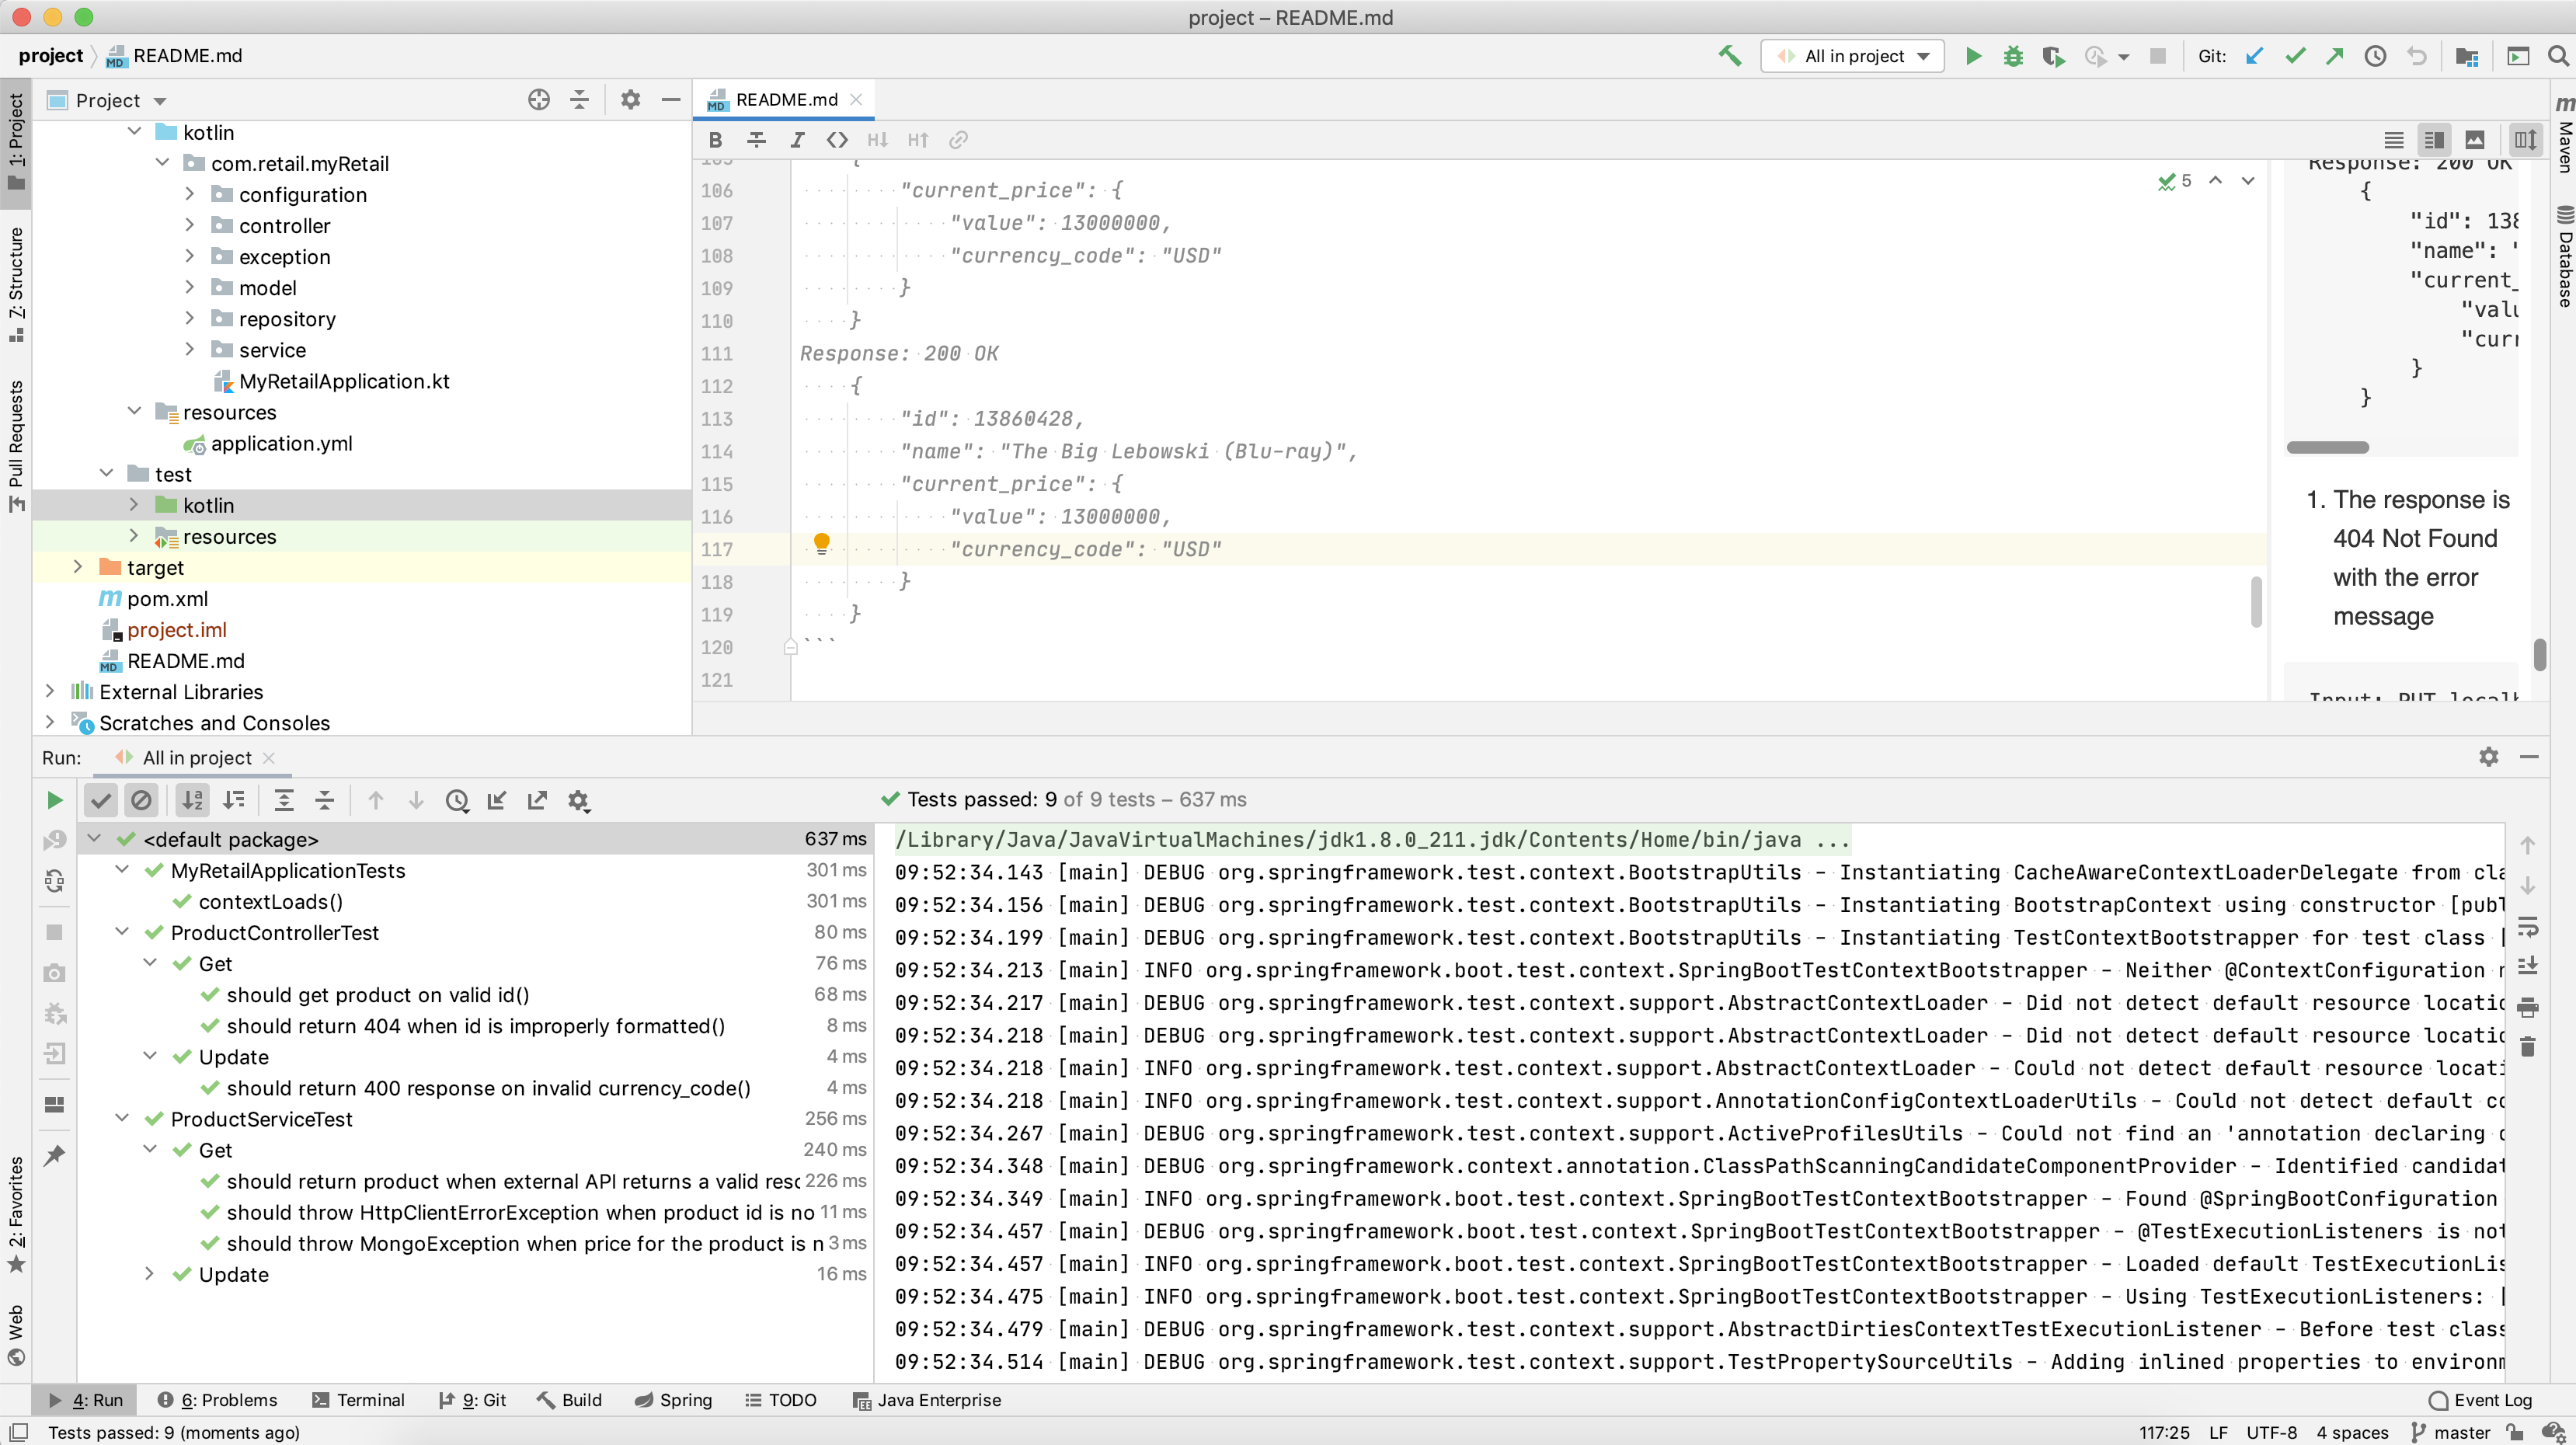
Task: Run with coverage icon in top toolbar
Action: click(2053, 56)
